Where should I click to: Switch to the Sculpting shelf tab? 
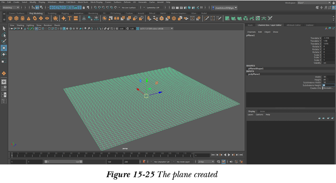click(52, 13)
